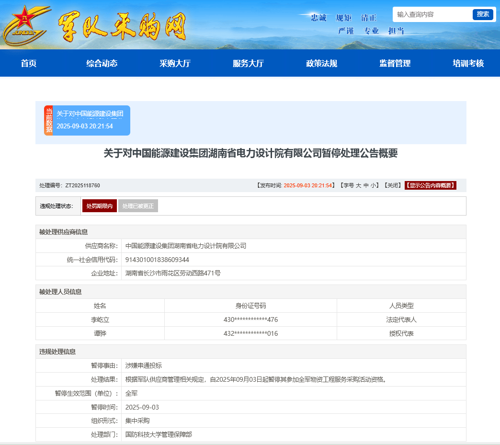Open the 首页 navigation menu
Viewport: 500px width, 445px height.
[29, 63]
